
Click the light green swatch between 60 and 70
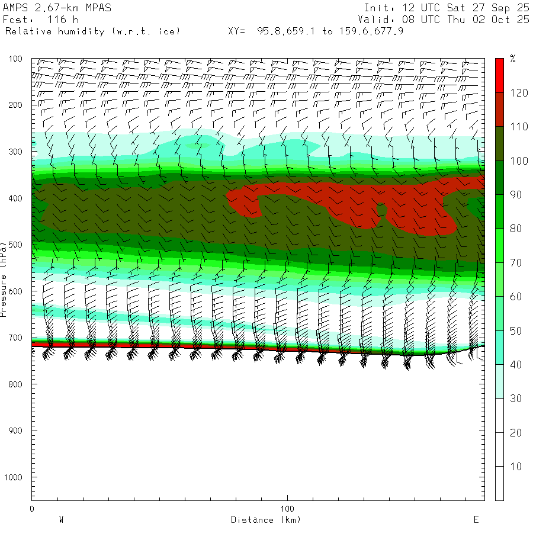click(499, 280)
